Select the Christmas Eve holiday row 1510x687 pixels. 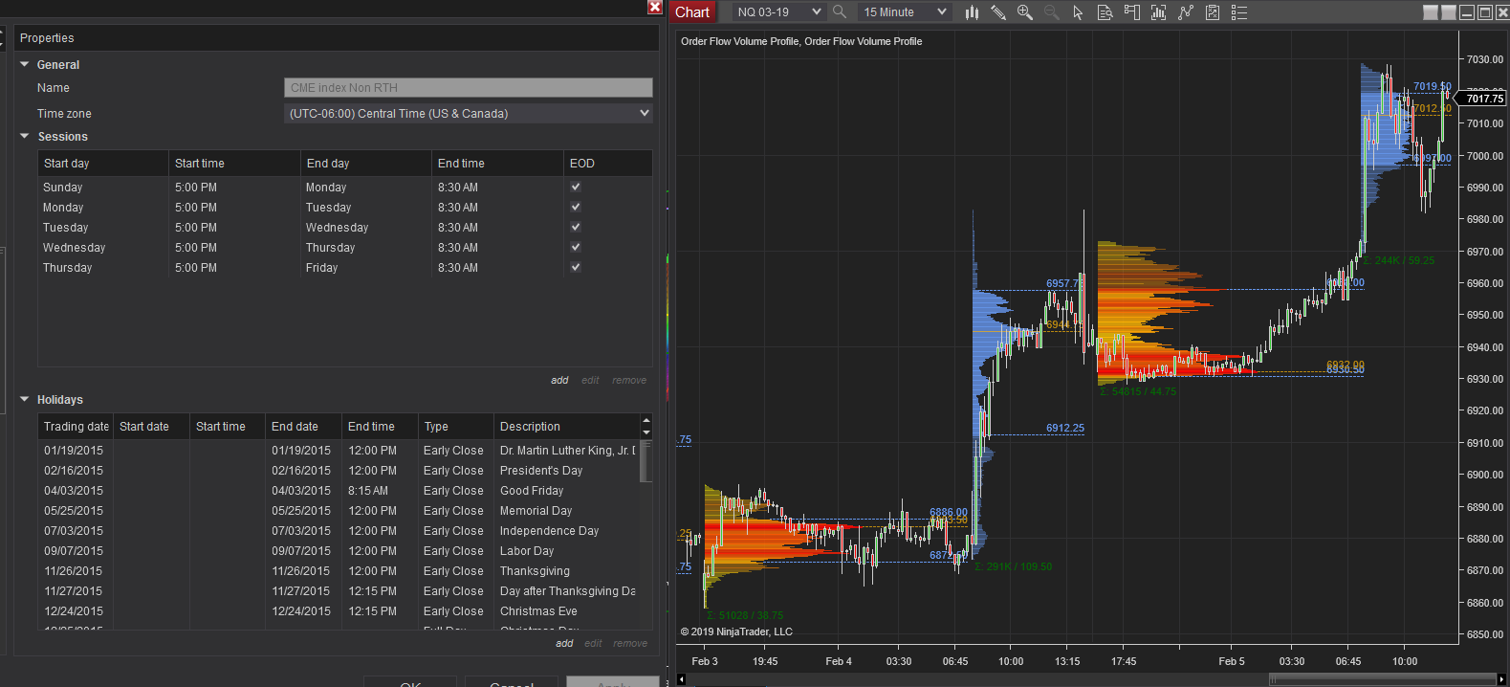[339, 611]
